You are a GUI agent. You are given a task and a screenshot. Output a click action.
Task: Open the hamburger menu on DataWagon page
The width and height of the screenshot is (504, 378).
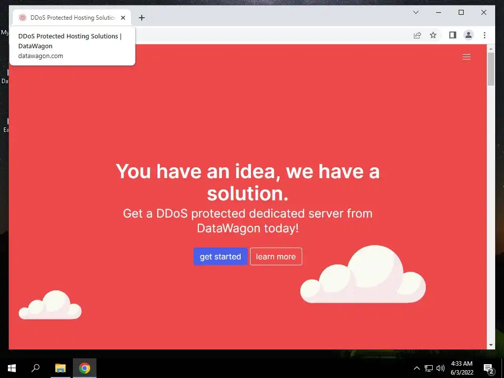[x=467, y=57]
